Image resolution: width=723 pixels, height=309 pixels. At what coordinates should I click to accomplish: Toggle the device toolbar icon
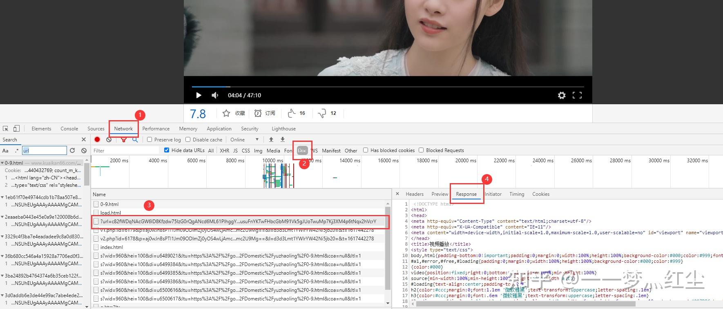16,128
